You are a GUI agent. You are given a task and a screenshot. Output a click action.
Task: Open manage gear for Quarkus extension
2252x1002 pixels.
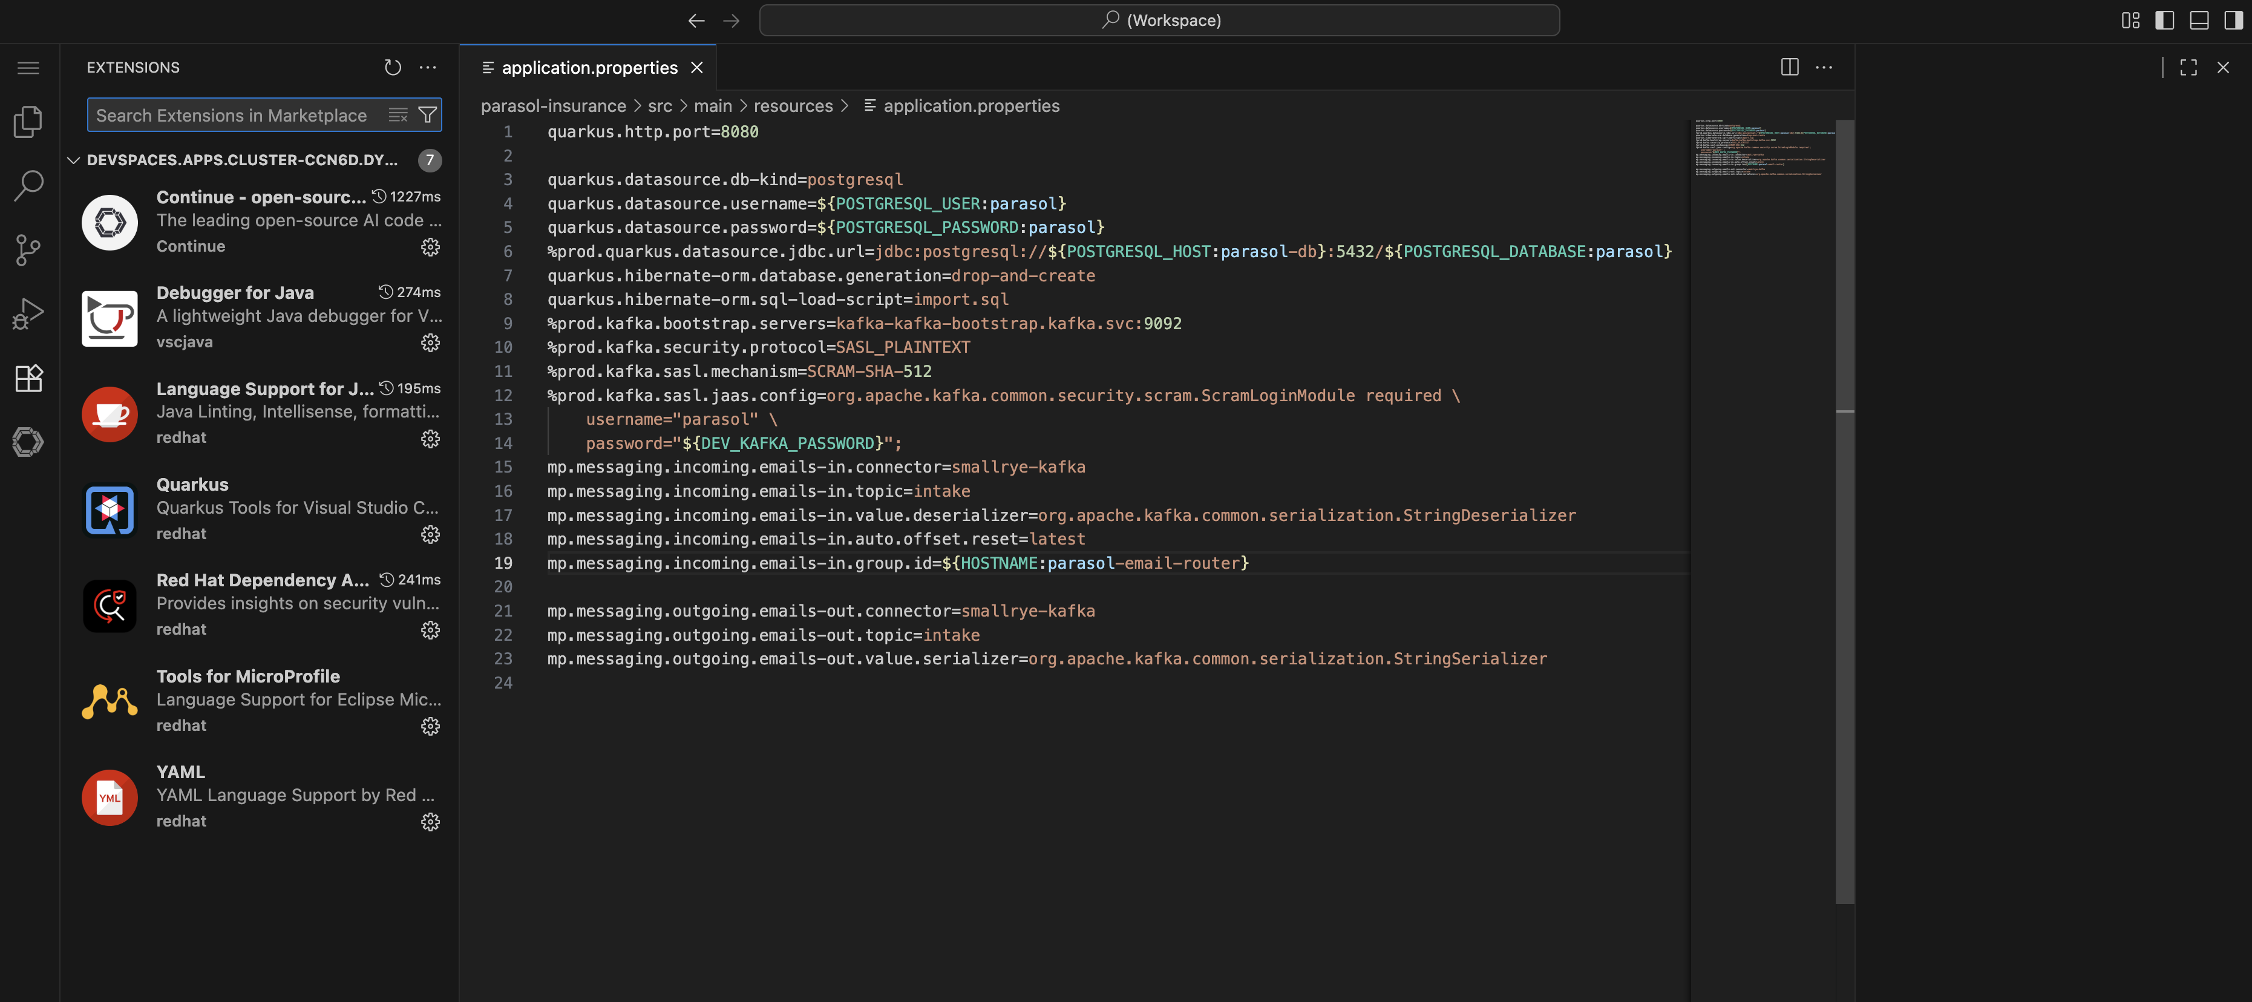430,534
